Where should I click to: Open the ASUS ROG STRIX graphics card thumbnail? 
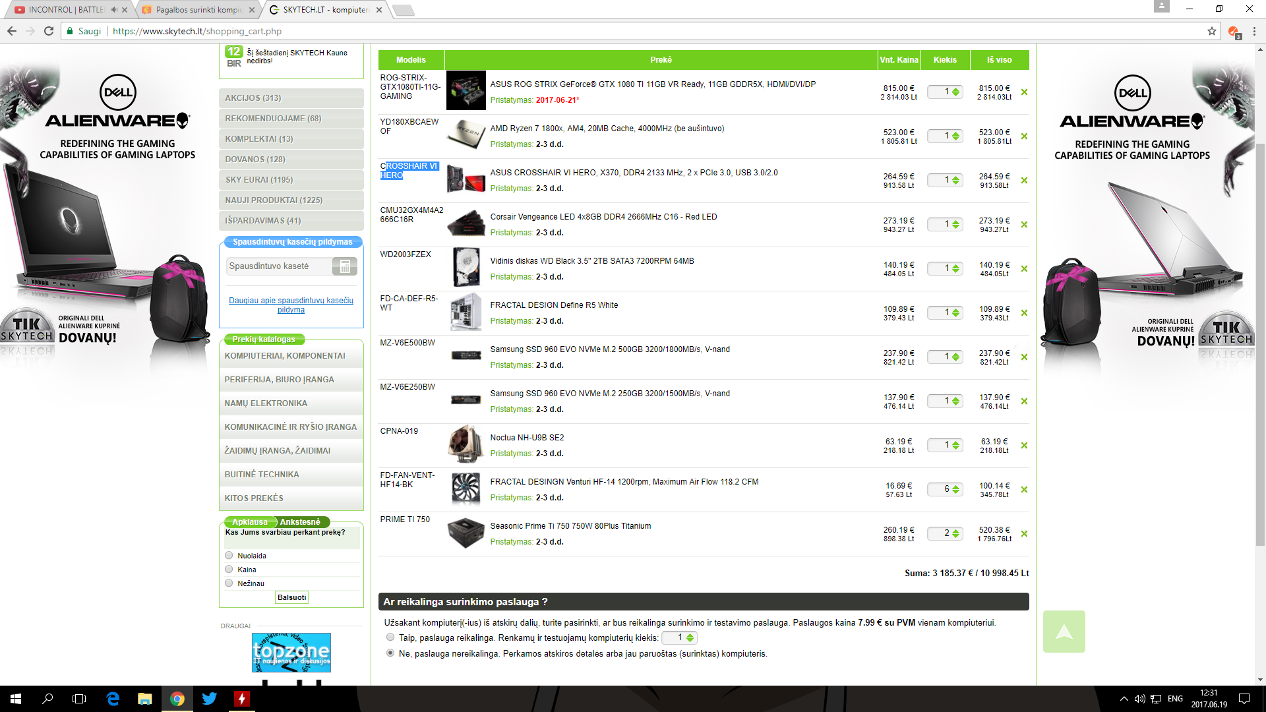tap(466, 90)
